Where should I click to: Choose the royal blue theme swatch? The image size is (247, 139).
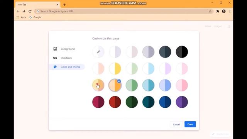[165, 102]
